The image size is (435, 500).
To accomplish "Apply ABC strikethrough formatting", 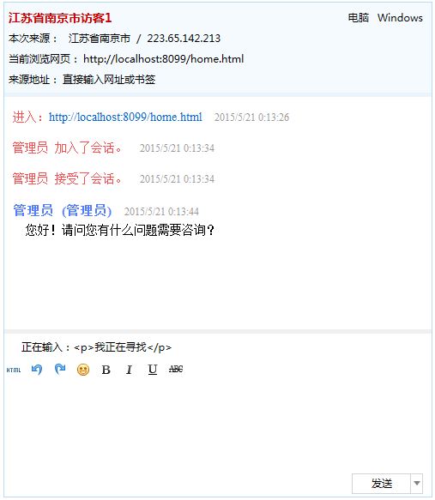I will 176,370.
